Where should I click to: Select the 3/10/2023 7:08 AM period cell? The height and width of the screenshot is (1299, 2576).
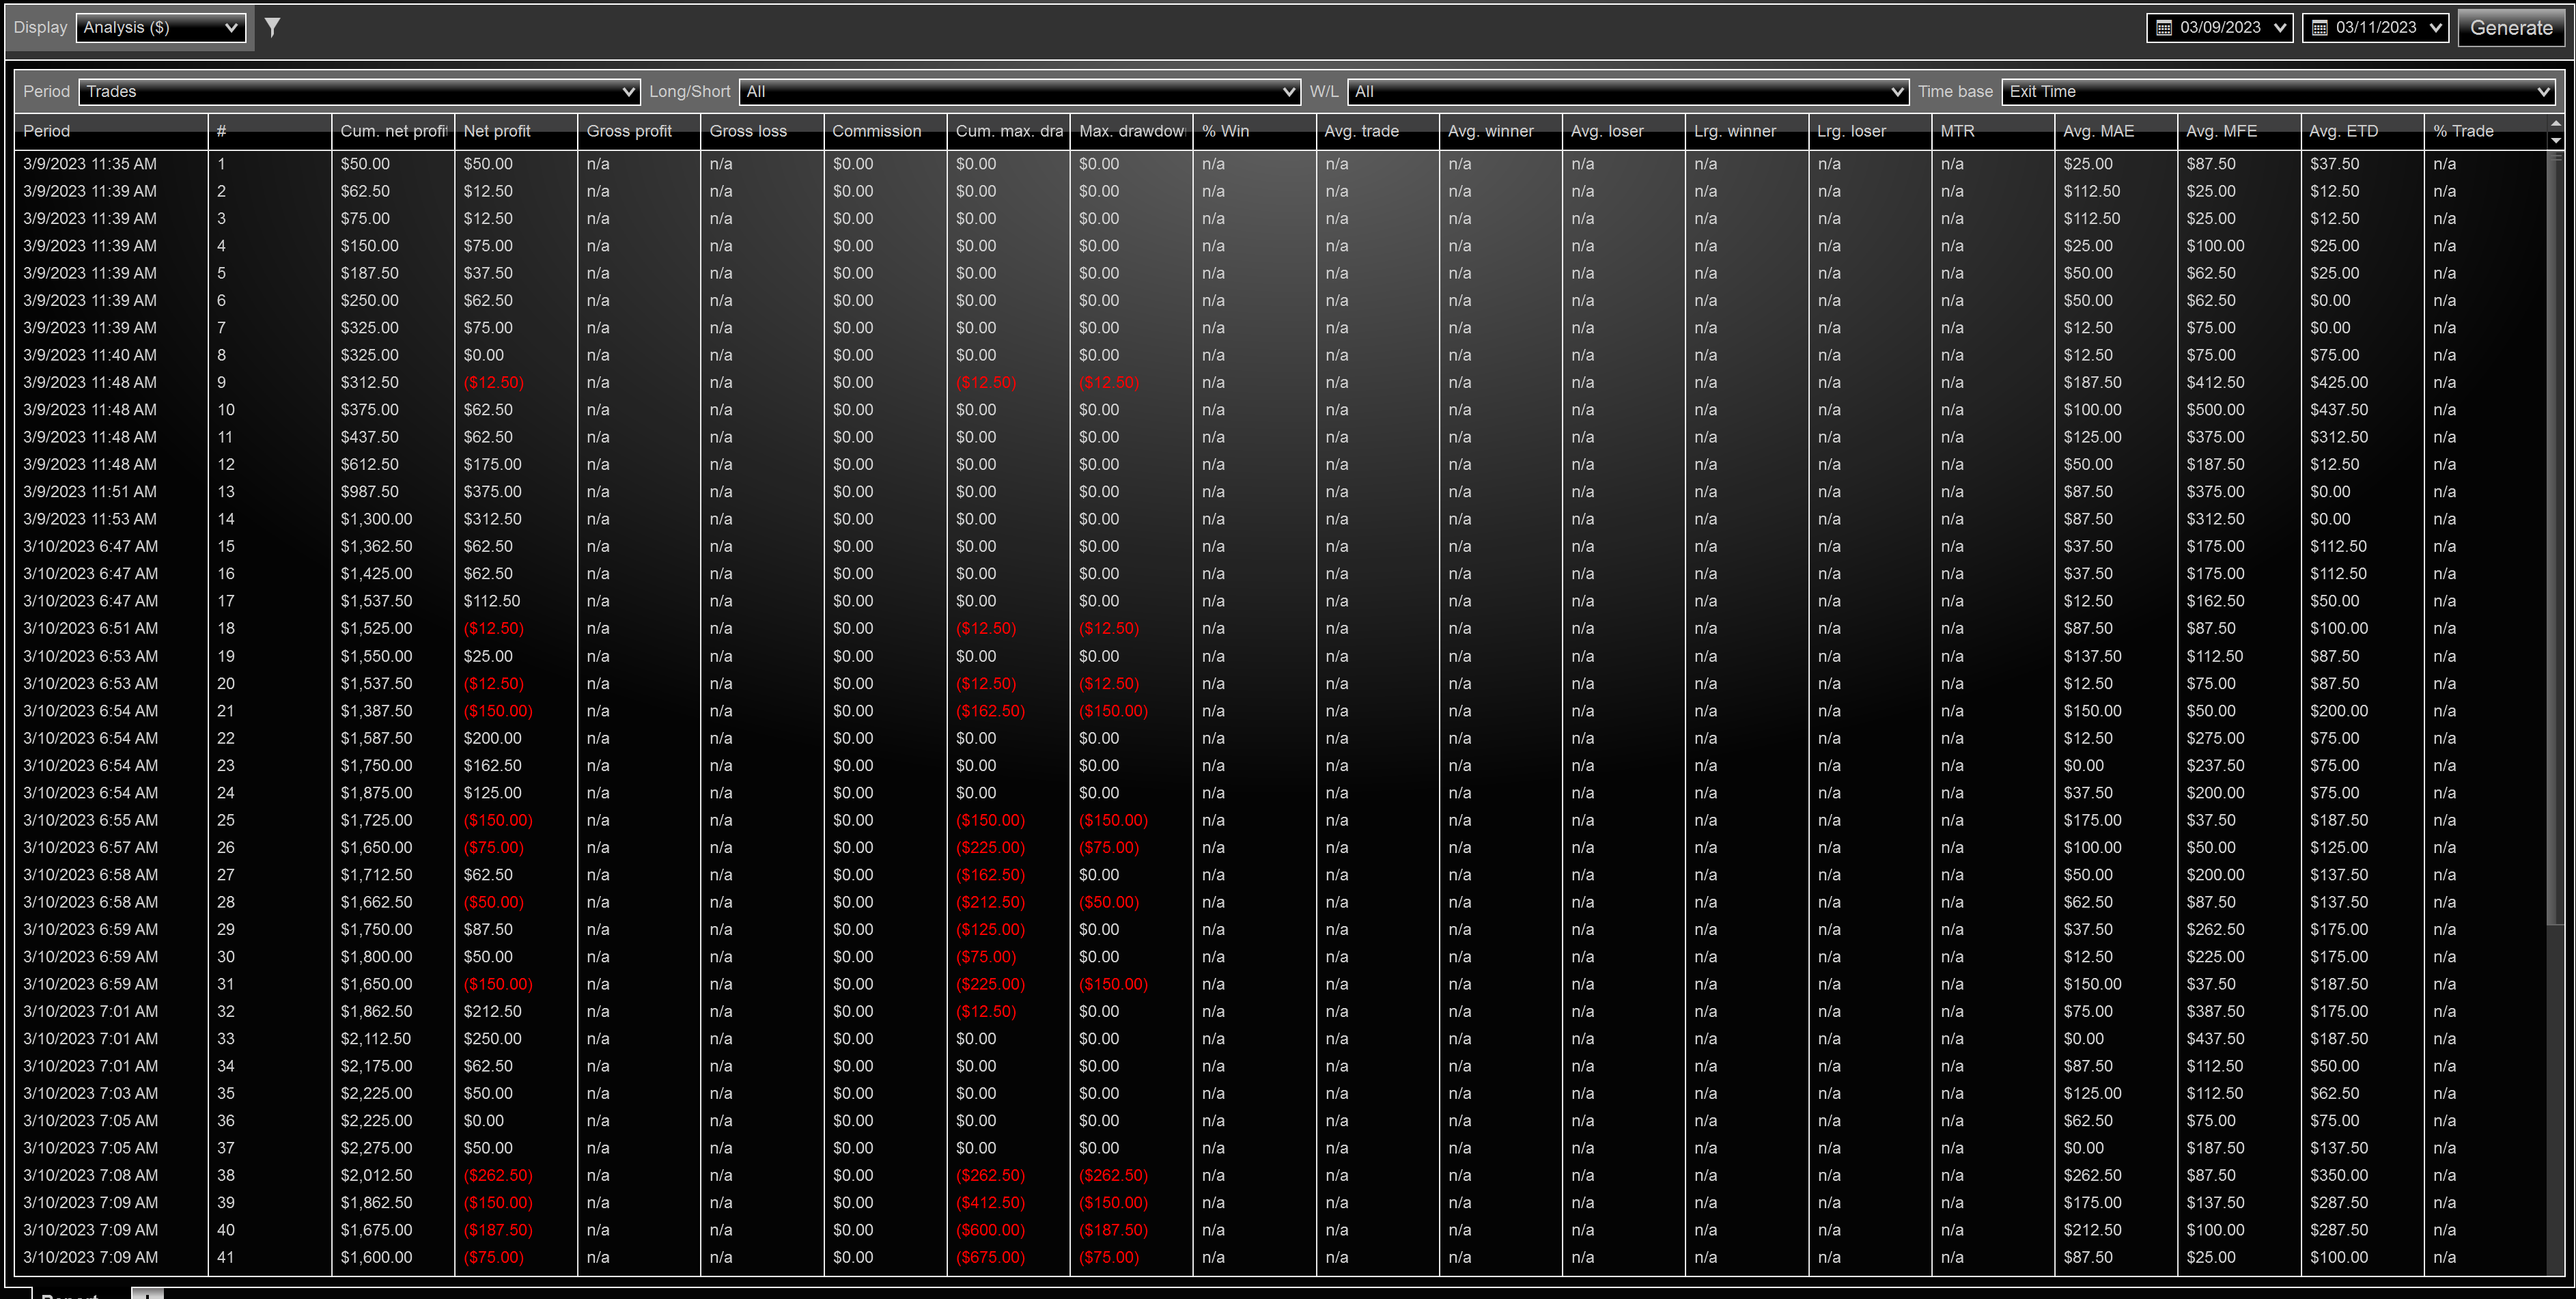point(90,1175)
